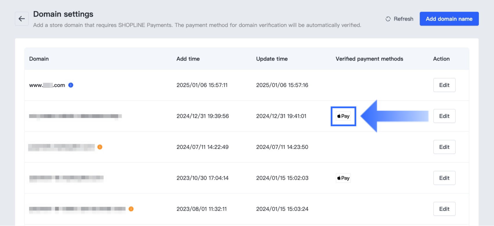Image resolution: width=494 pixels, height=226 pixels.
Task: Click orange warning icon on 2024/07/11 row
Action: coord(100,147)
